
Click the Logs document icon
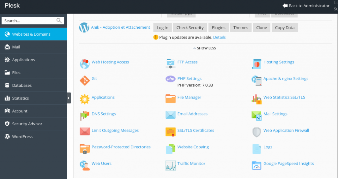[x=256, y=149]
